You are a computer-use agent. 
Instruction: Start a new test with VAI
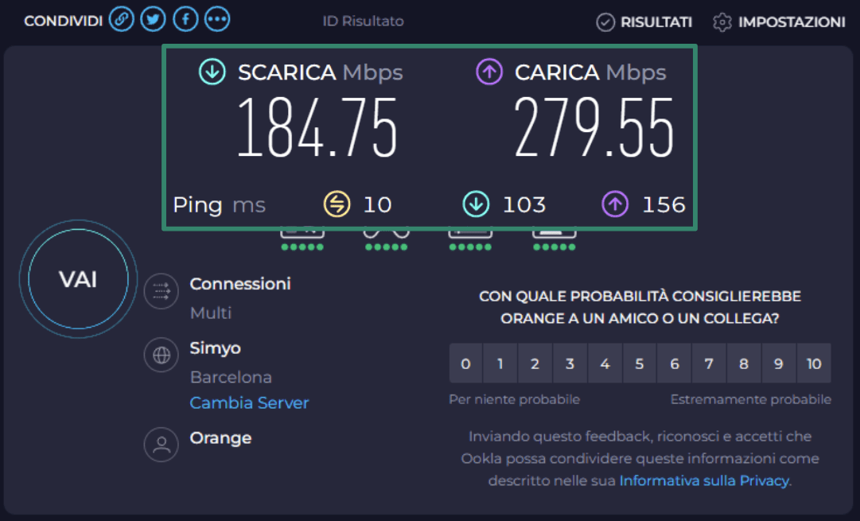pyautogui.click(x=76, y=279)
